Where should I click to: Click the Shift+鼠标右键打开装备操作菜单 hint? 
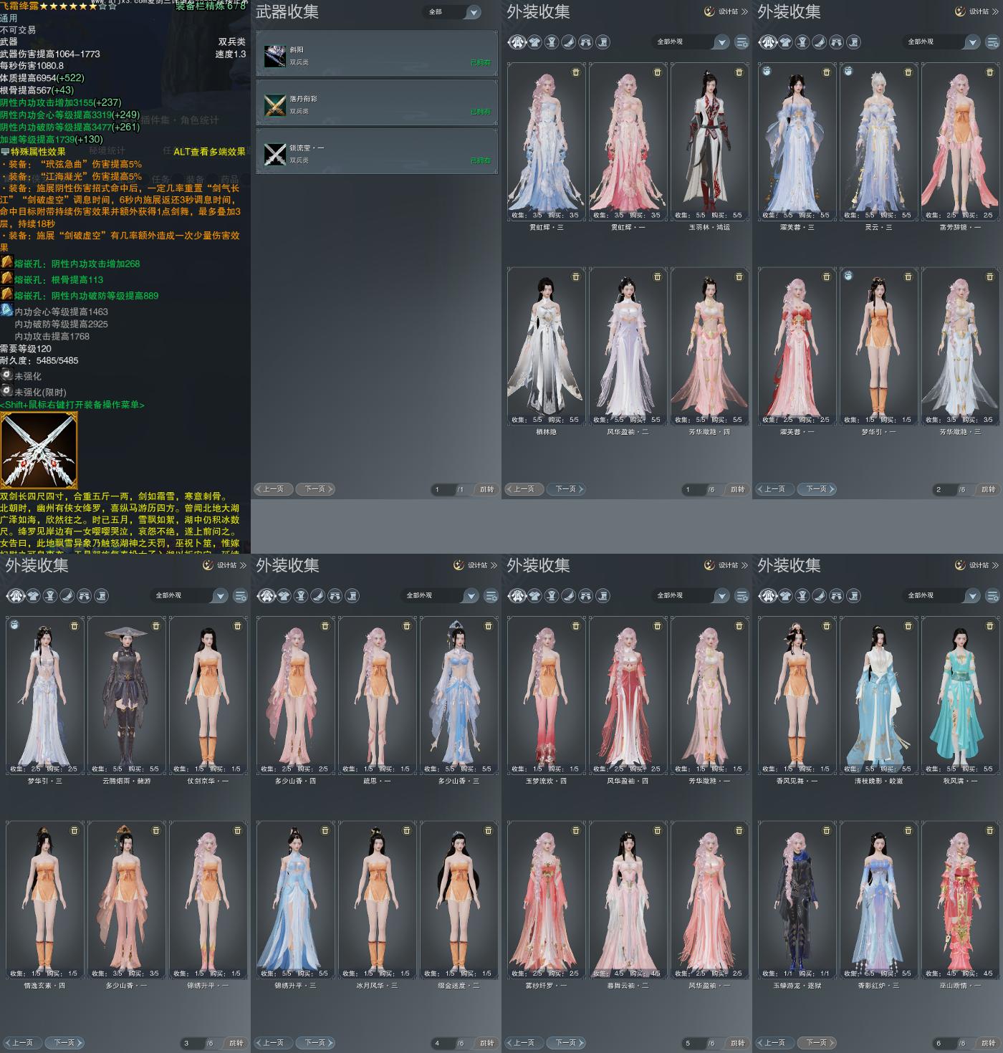[x=72, y=405]
